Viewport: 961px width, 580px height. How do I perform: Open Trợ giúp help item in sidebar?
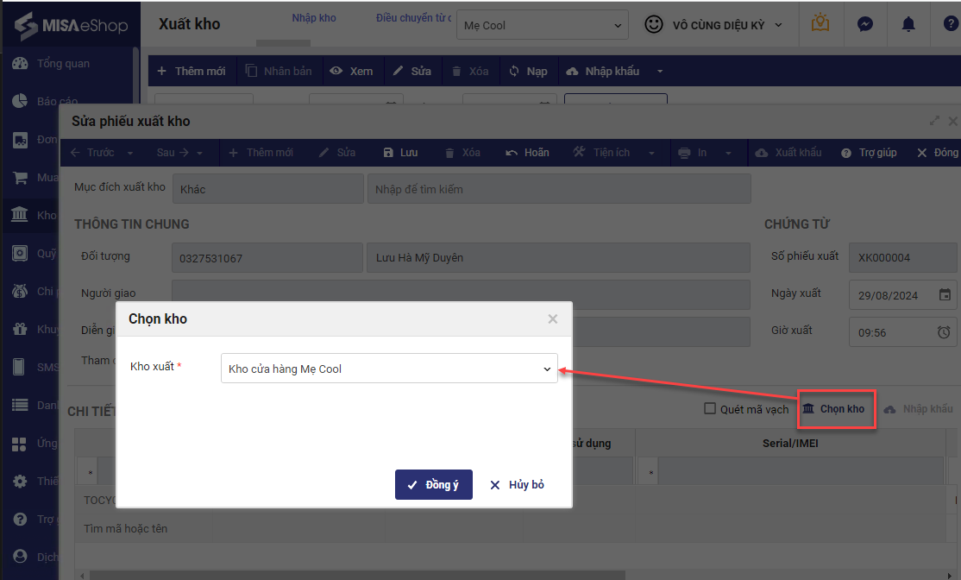(34, 520)
